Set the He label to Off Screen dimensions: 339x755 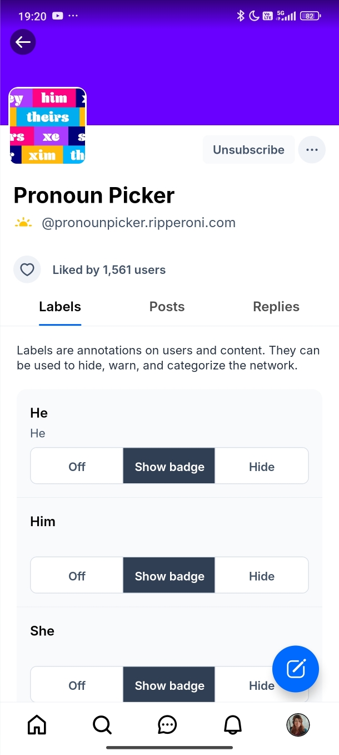[x=77, y=467]
